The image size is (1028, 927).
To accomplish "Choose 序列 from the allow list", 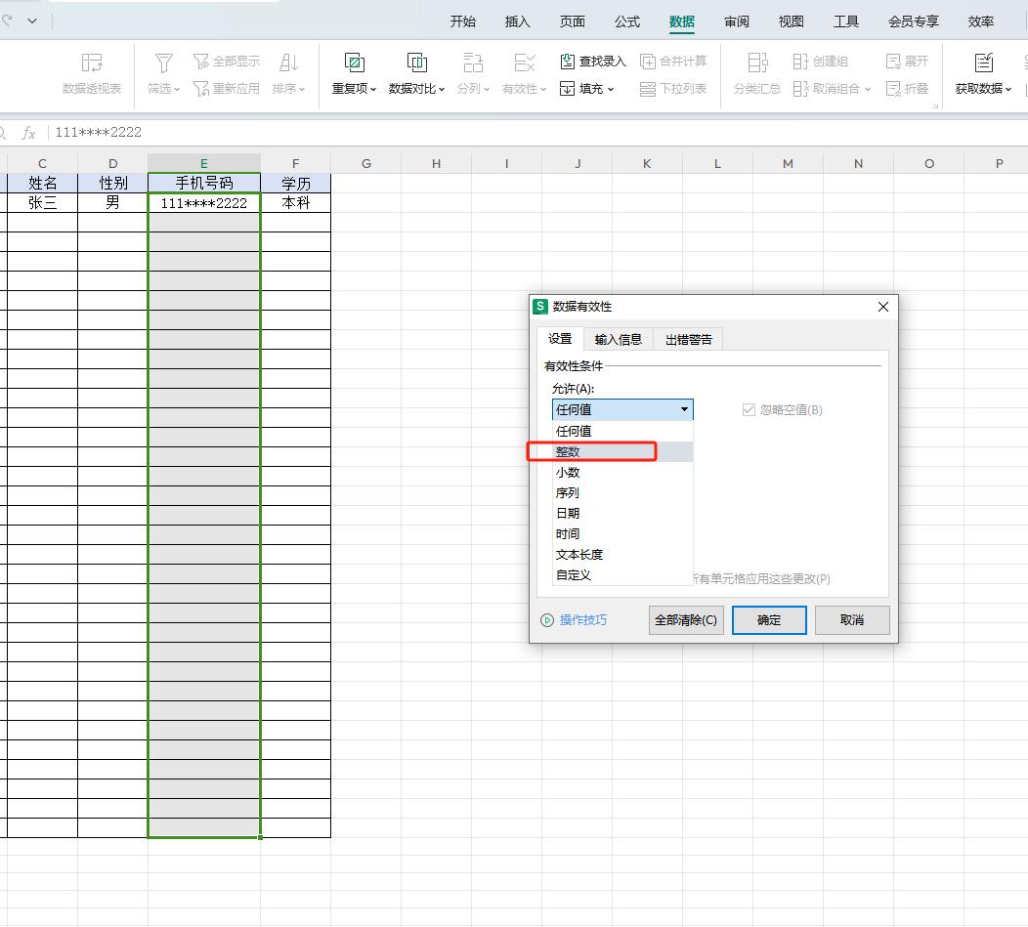I will 622,492.
